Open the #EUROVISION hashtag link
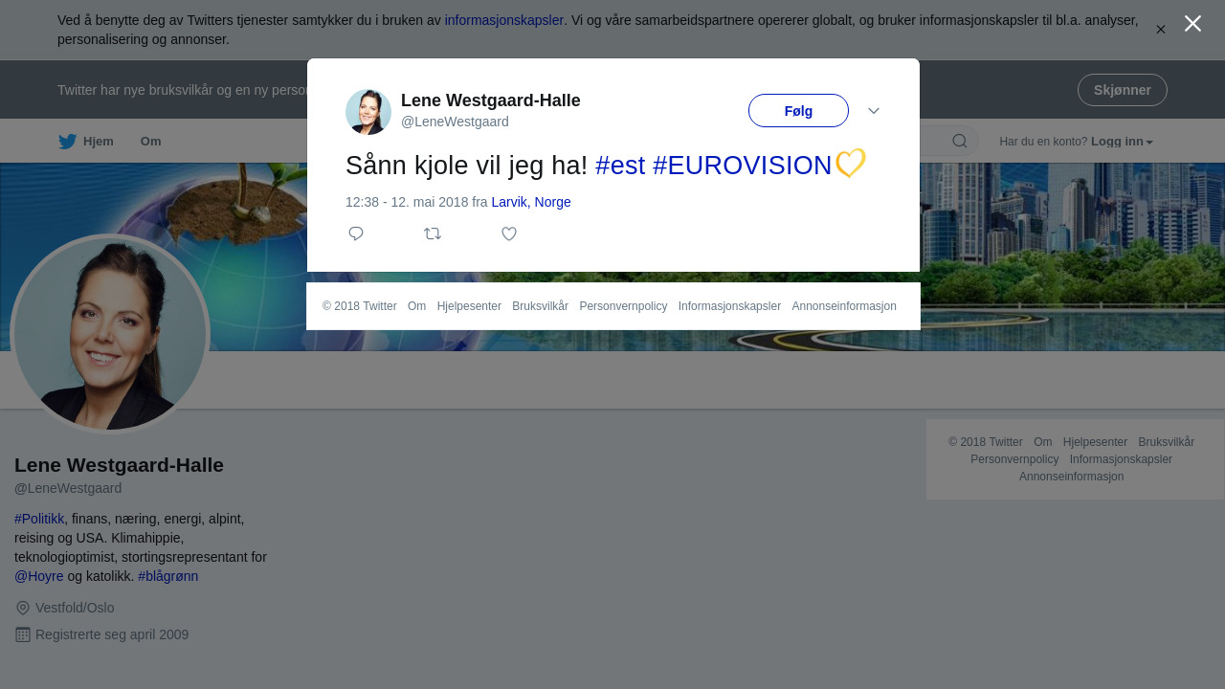The width and height of the screenshot is (1225, 689). tap(743, 165)
